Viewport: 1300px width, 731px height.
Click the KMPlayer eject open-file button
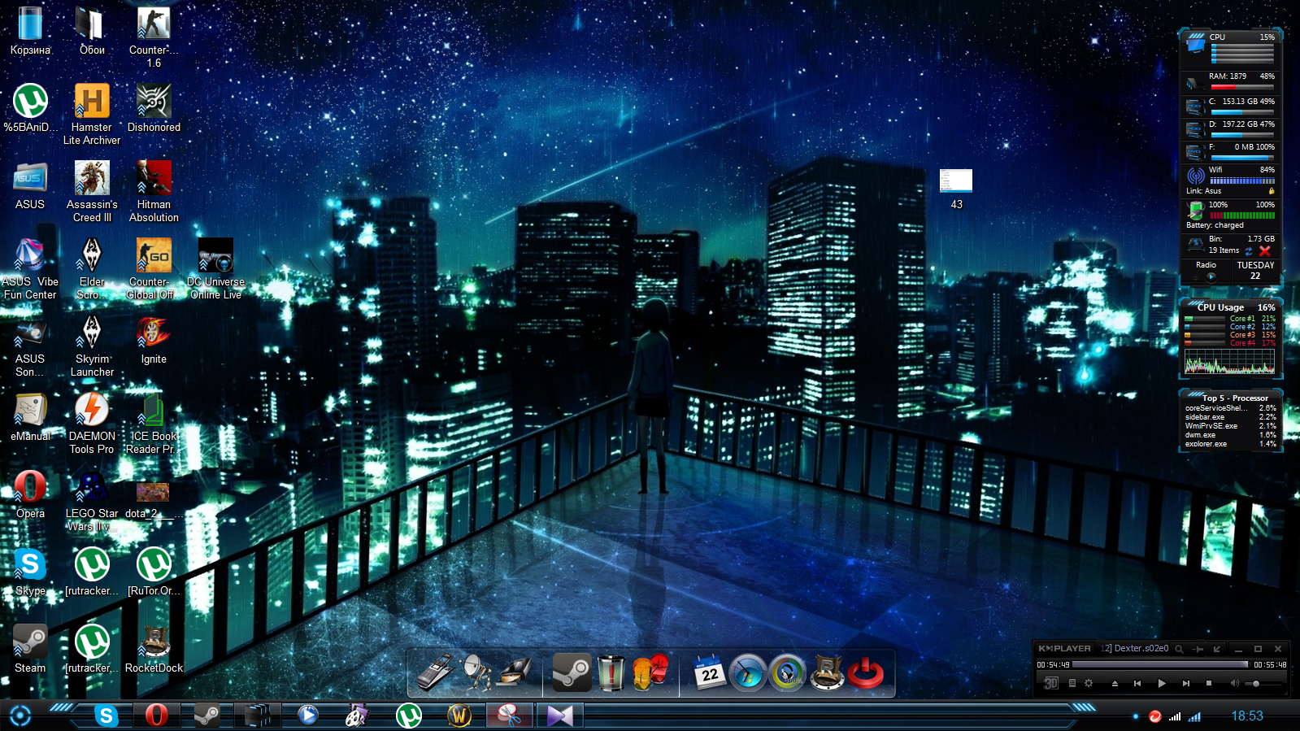click(x=1115, y=683)
